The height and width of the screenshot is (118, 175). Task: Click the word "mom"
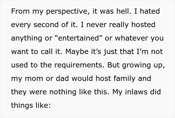(34, 79)
